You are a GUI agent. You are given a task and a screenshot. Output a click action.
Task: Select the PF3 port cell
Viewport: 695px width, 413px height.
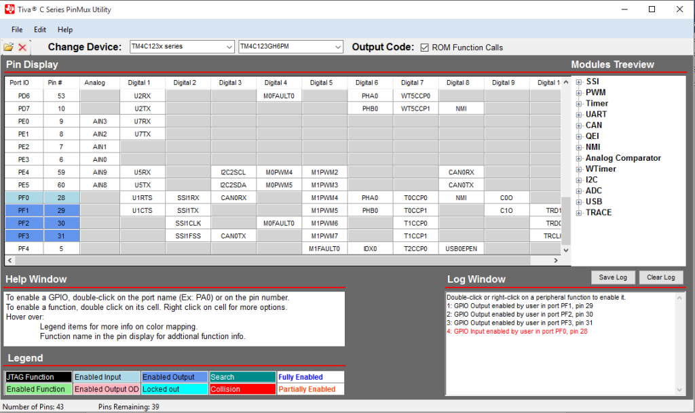(x=24, y=236)
